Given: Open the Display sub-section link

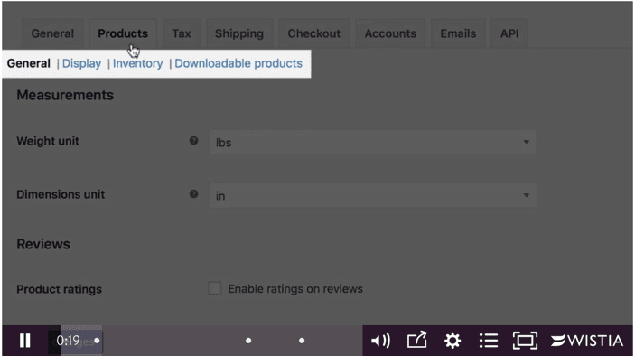Looking at the screenshot, I should pos(81,63).
